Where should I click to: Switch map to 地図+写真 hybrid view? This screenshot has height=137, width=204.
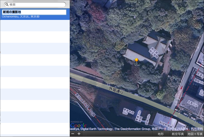click(x=195, y=134)
